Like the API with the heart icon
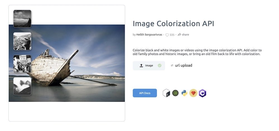The image size is (279, 131). [167, 35]
